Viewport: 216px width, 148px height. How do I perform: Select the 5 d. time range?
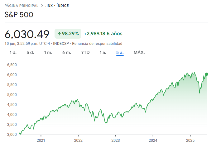(x=30, y=52)
